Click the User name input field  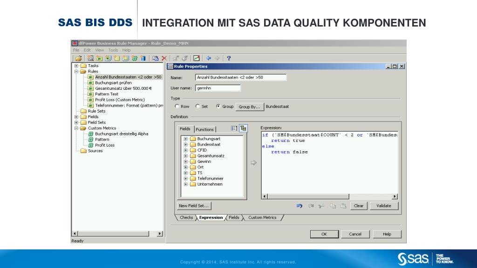(x=218, y=88)
